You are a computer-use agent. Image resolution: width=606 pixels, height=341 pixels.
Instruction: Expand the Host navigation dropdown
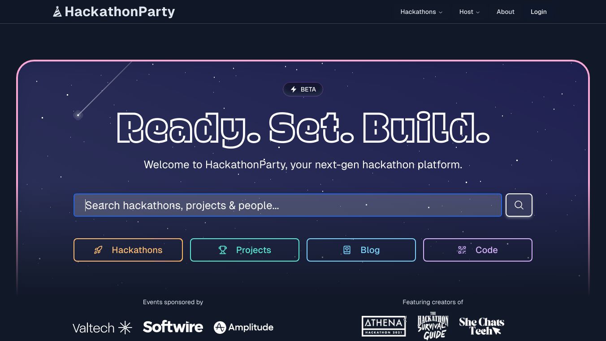[x=469, y=12]
